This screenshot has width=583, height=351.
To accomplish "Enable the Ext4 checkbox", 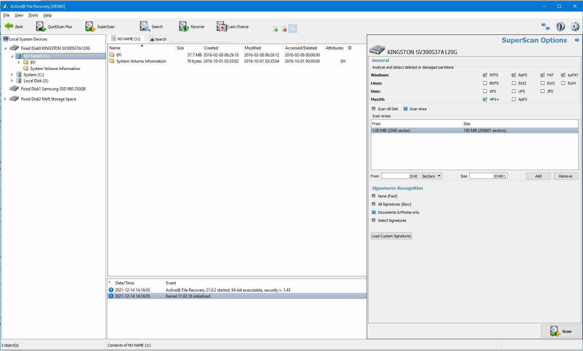I will pos(563,83).
